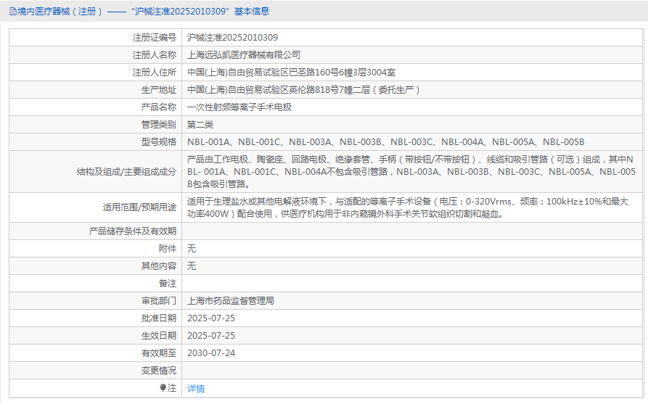Click the 其他内容 label
This screenshot has width=648, height=404.
159,265
